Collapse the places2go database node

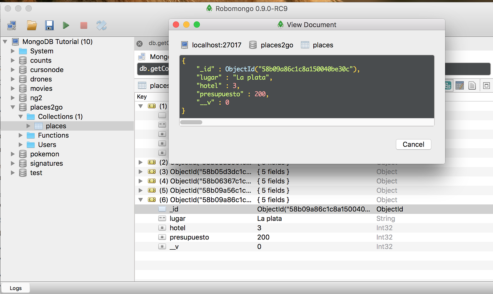click(13, 107)
